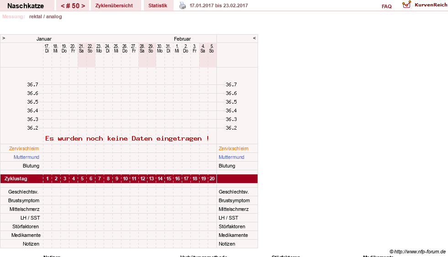Image resolution: width=448 pixels, height=257 pixels.
Task: Open the Zyklenübersicht tab
Action: click(114, 5)
